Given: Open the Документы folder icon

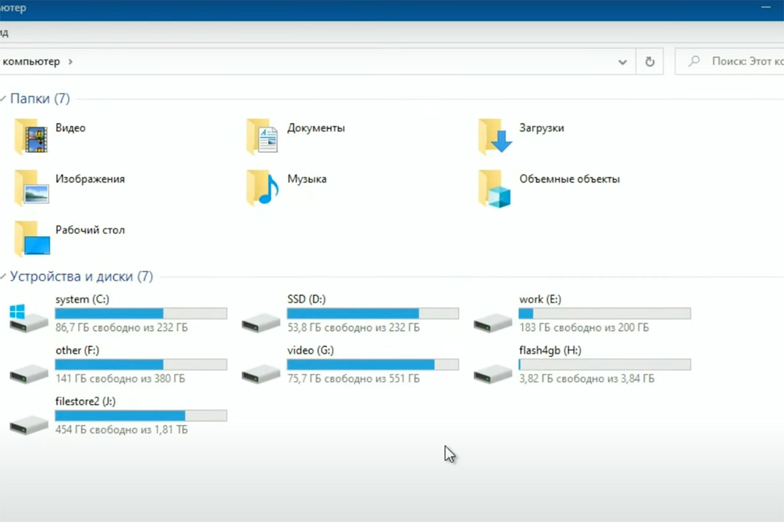Looking at the screenshot, I should coord(263,136).
